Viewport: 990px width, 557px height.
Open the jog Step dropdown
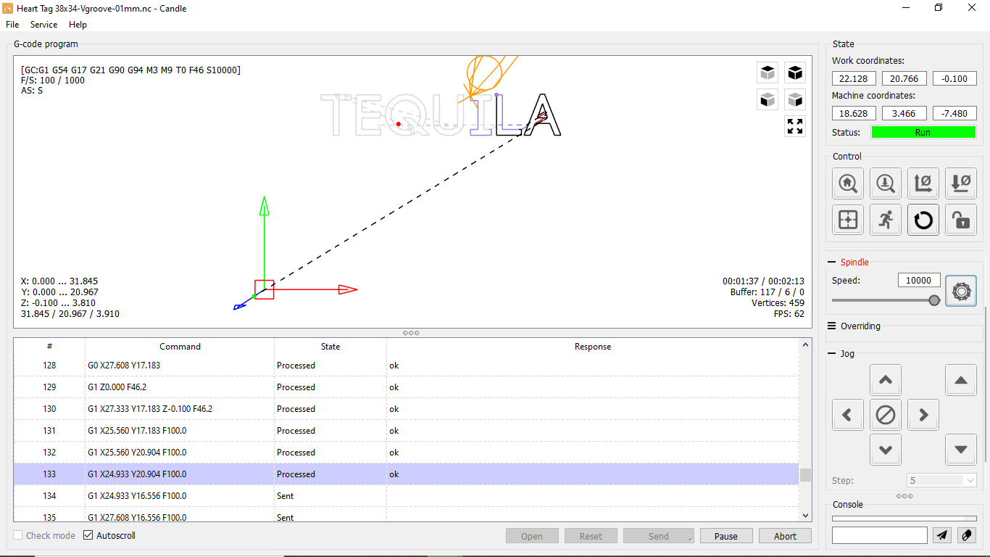[941, 480]
